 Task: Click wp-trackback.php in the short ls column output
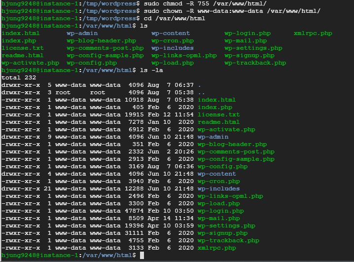tap(255, 63)
